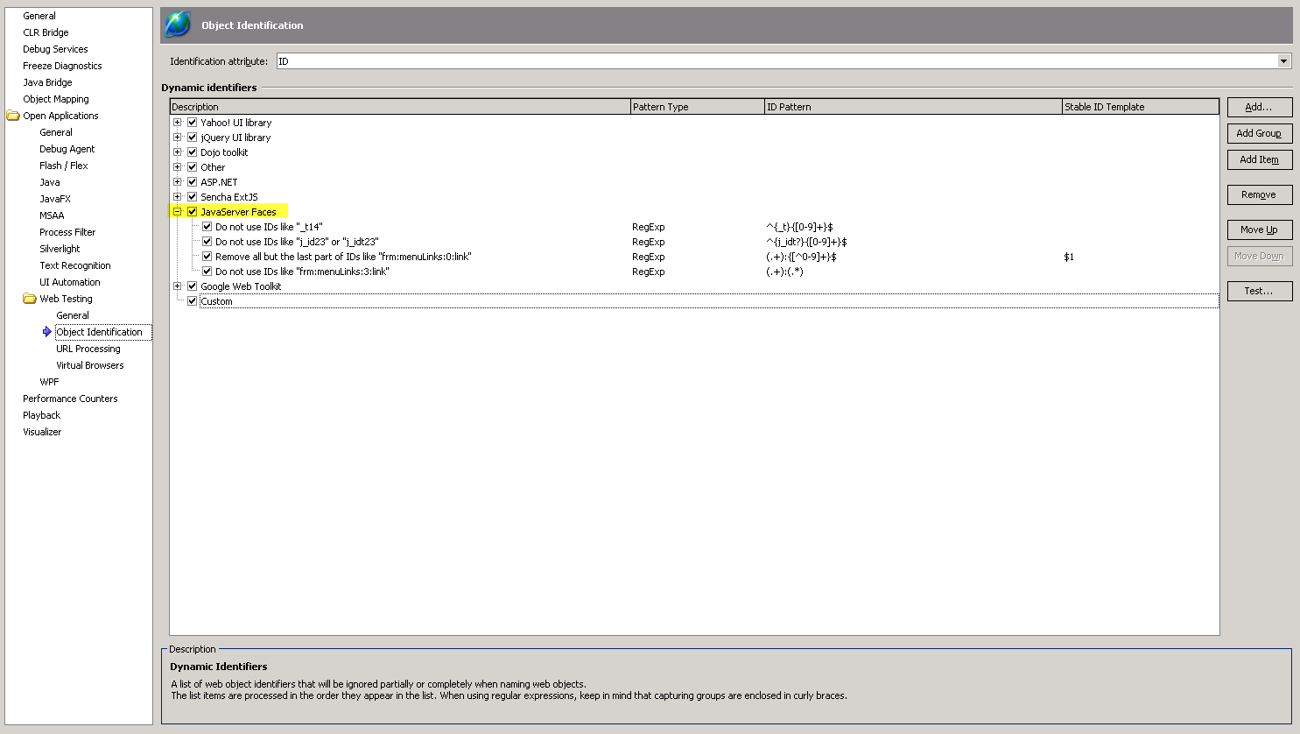Disable the Custom group checkbox
The height and width of the screenshot is (734, 1300).
point(193,301)
